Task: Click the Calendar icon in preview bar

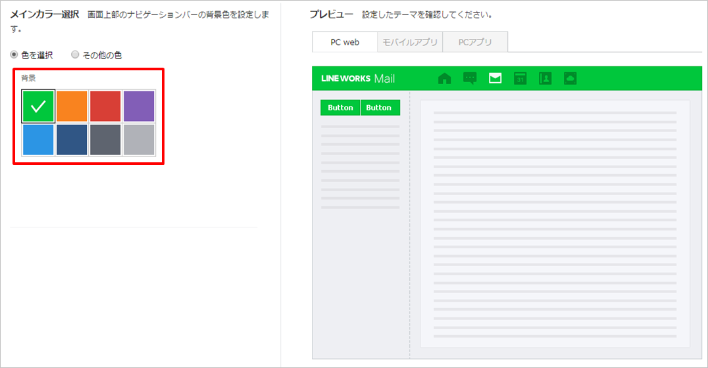Action: click(x=520, y=79)
